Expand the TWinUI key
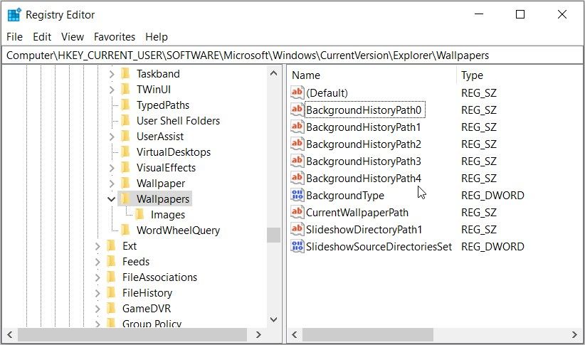 [x=112, y=90]
